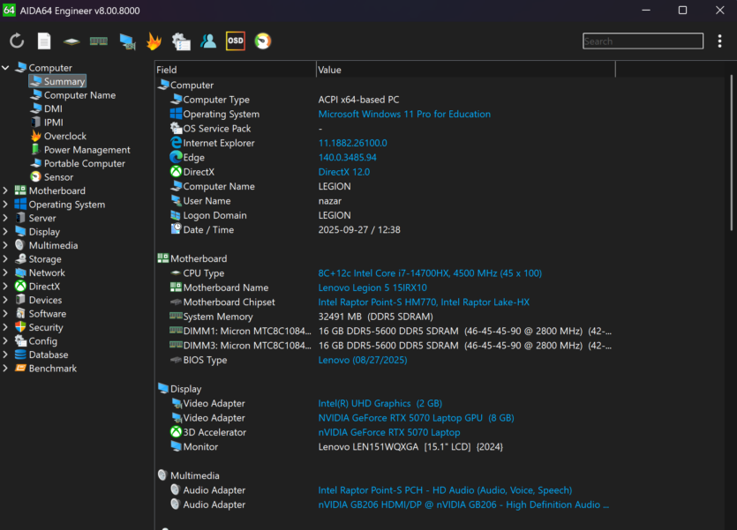Open the Intel(R) UHD Graphics link
This screenshot has height=530, width=737.
tap(380, 403)
